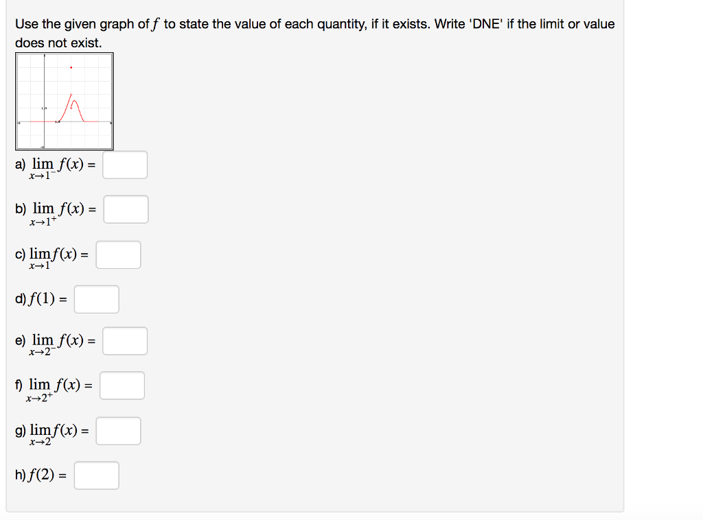Image resolution: width=703 pixels, height=520 pixels.
Task: Click the answer box for part e
Action: click(124, 341)
